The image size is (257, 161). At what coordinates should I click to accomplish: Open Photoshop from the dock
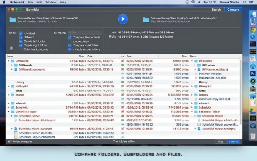tap(253, 74)
